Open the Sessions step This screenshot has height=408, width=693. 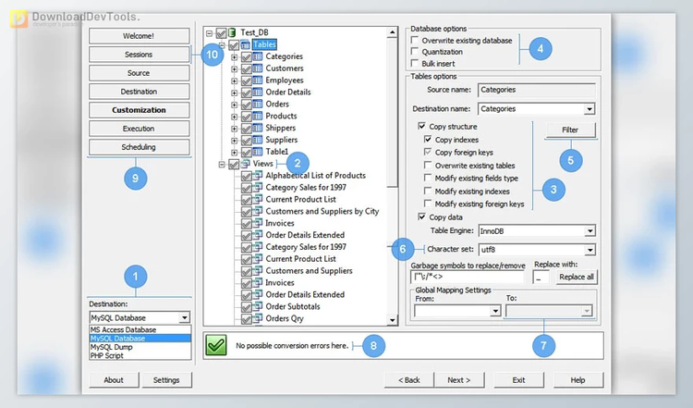(x=139, y=55)
